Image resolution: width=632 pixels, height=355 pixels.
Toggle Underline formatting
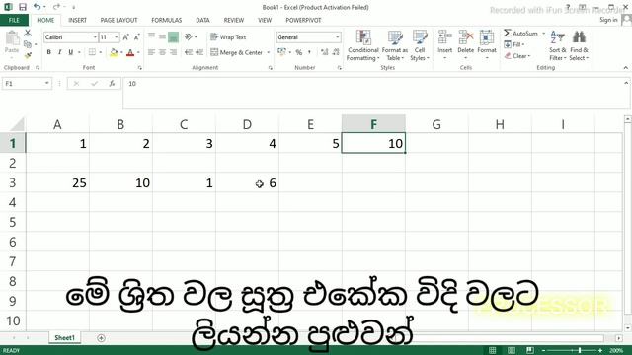pyautogui.click(x=70, y=52)
